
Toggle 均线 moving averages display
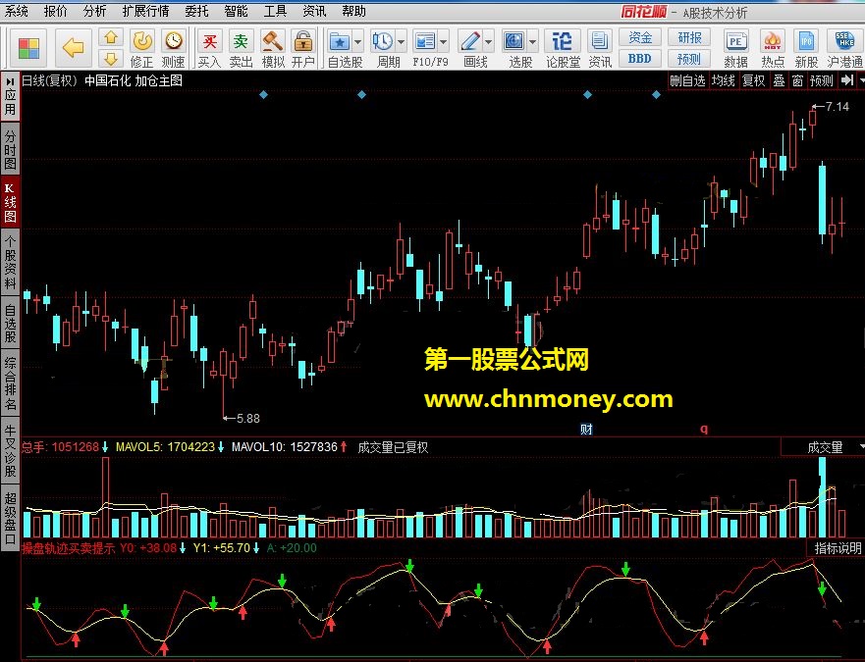(x=723, y=80)
